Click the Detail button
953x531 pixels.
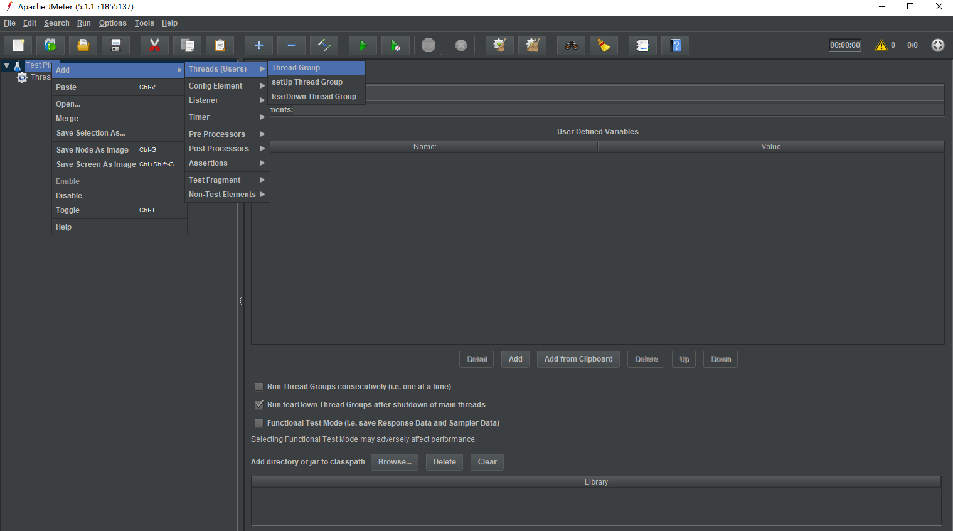(x=477, y=359)
